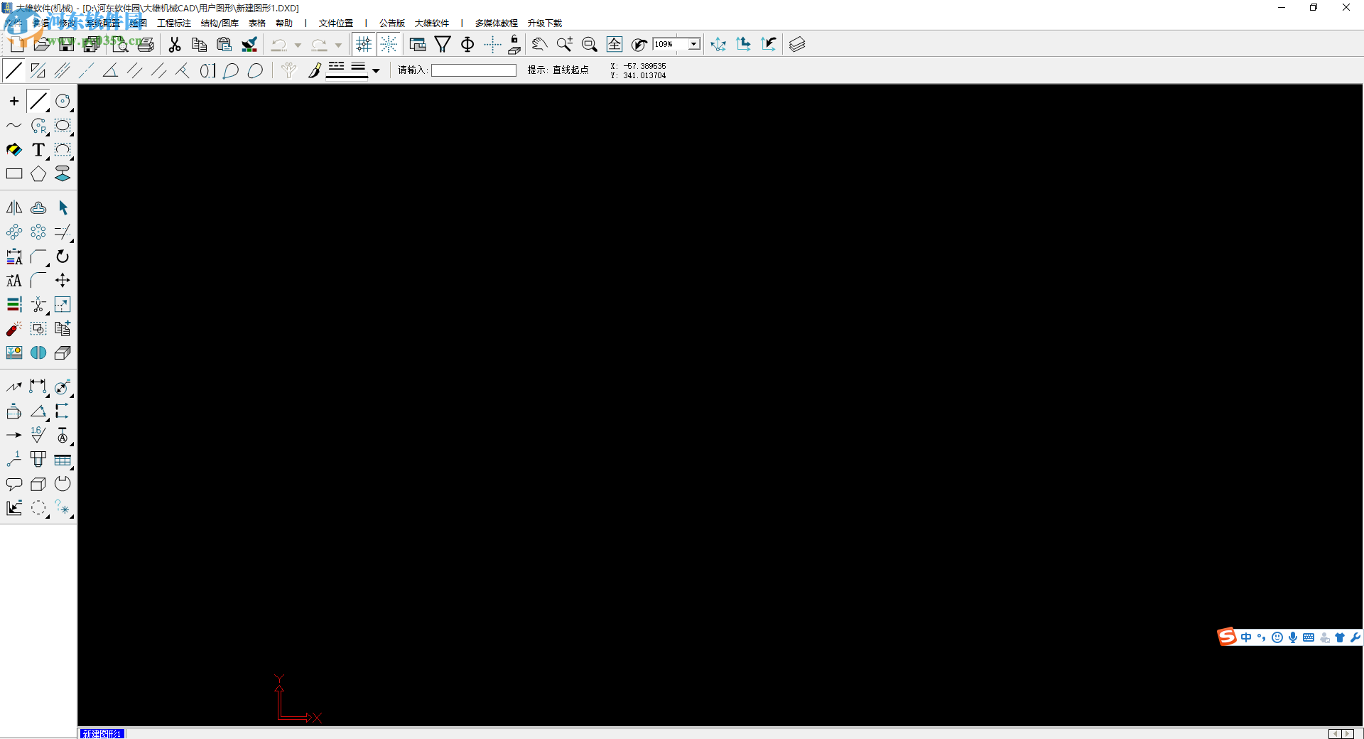Expand the Redo history arrow

(x=338, y=45)
